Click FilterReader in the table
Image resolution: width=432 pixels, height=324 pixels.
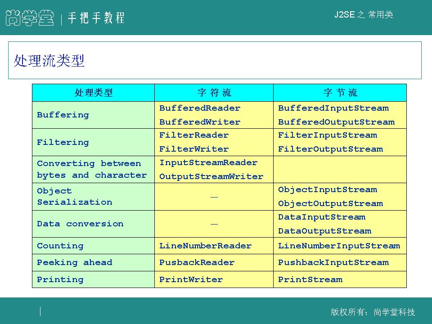(194, 135)
